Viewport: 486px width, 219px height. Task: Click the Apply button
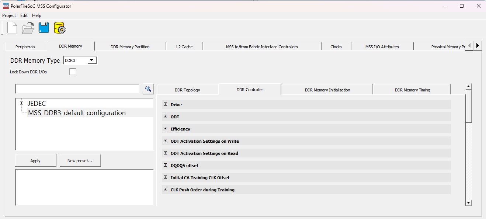tap(35, 160)
